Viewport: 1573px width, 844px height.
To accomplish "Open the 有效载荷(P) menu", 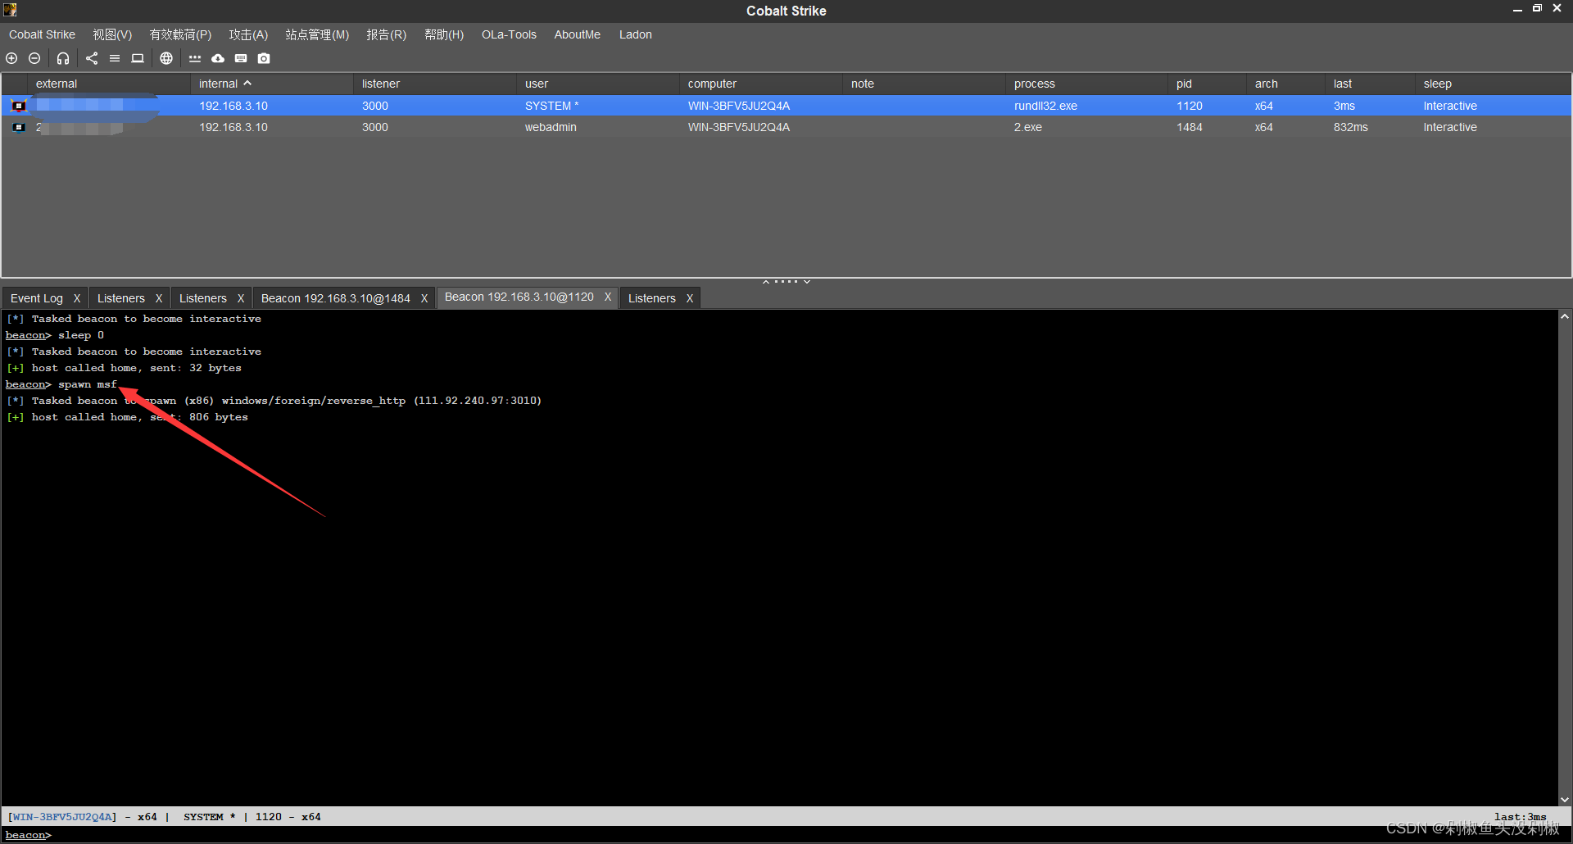I will tap(180, 34).
